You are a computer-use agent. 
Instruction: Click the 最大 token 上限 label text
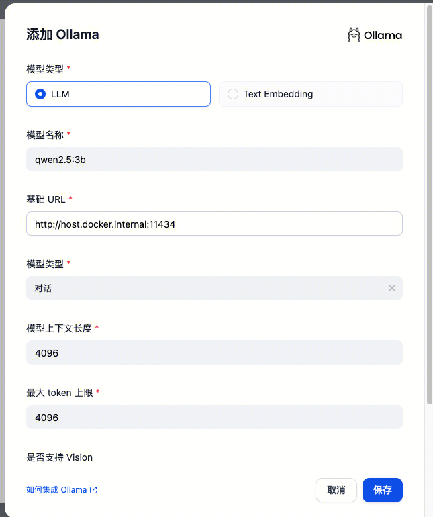(x=60, y=393)
